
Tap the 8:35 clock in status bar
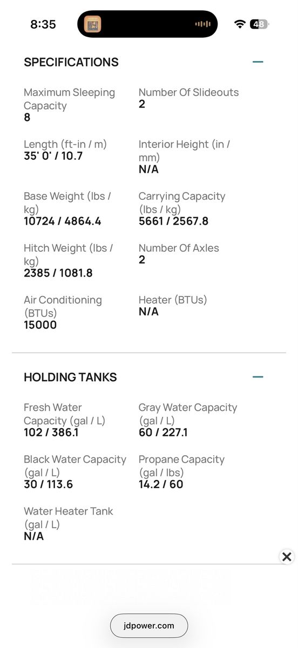pyautogui.click(x=43, y=24)
